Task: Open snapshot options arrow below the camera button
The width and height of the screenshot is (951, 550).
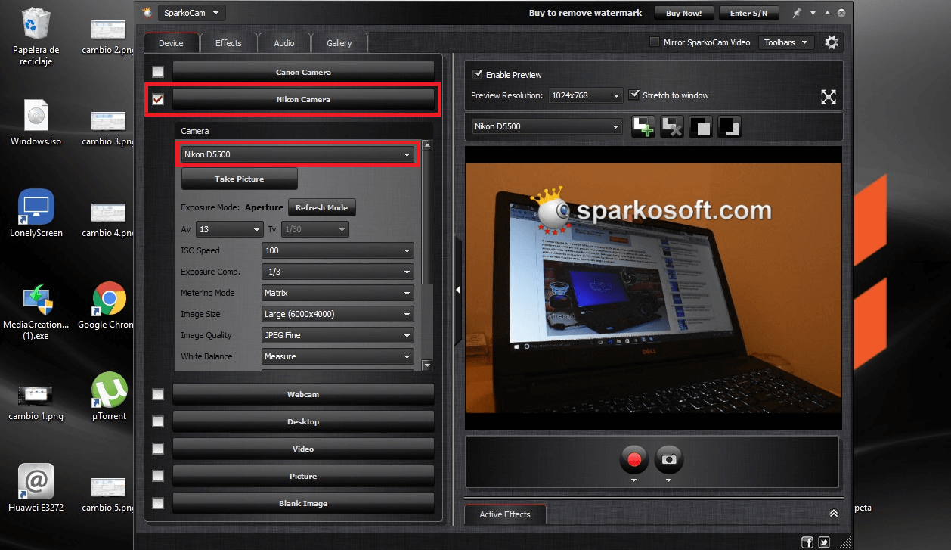Action: tap(668, 480)
